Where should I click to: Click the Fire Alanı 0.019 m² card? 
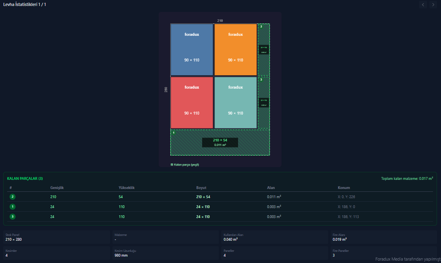click(384, 237)
